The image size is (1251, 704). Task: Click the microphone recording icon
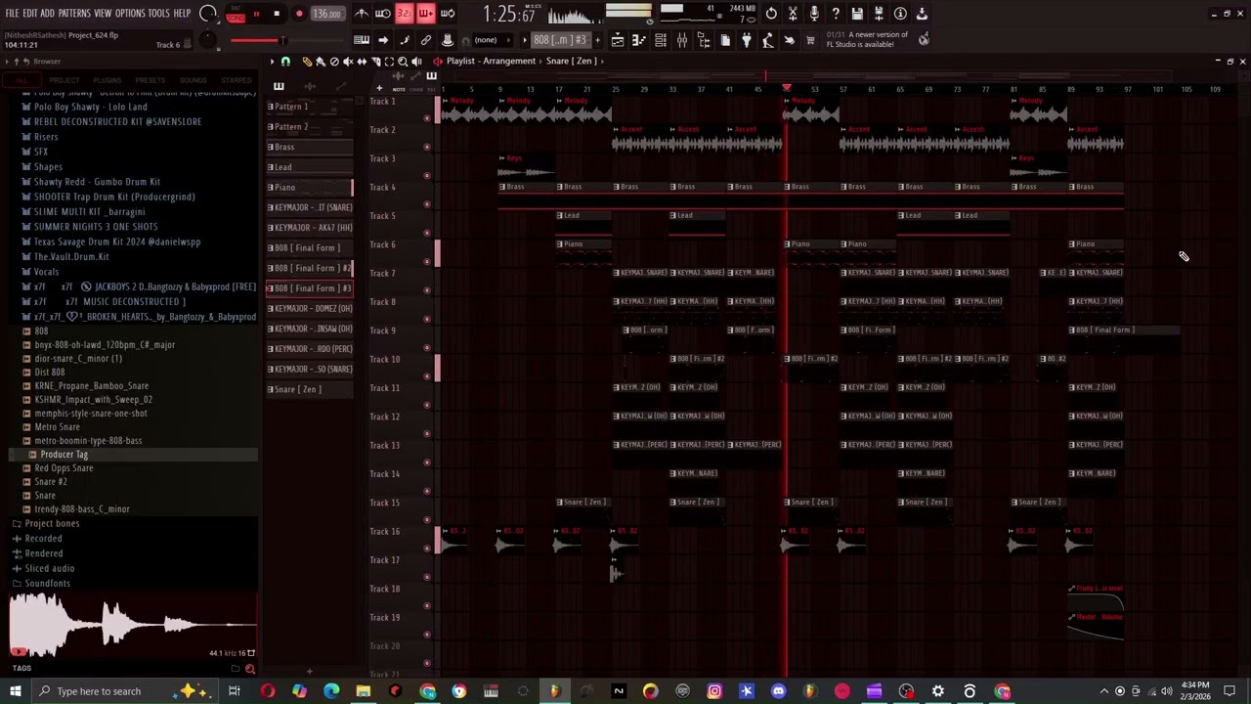[x=814, y=14]
